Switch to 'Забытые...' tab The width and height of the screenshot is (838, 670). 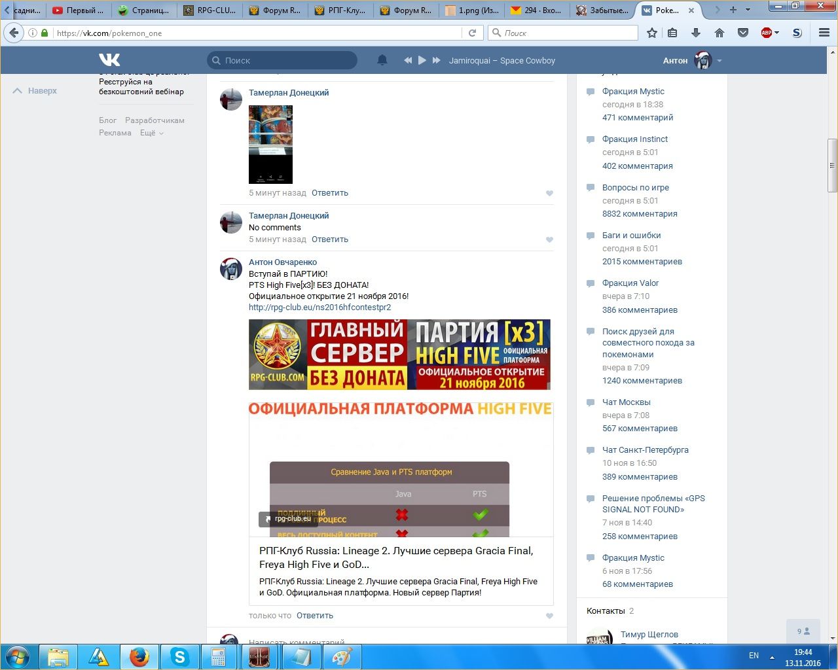604,10
